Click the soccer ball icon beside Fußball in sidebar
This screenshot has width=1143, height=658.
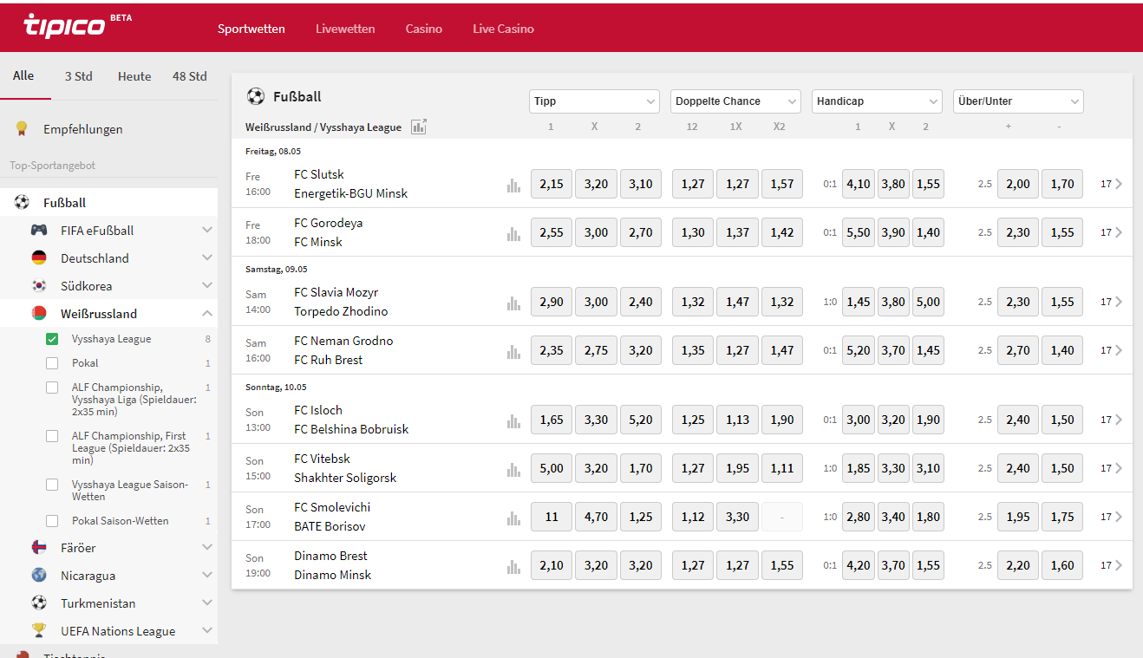pos(22,202)
